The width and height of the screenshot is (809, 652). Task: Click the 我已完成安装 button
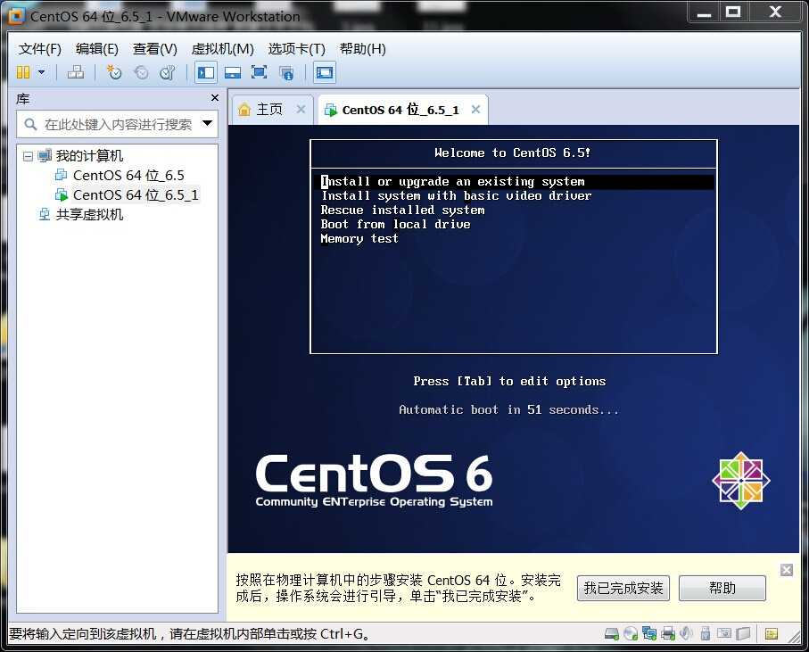click(x=623, y=588)
